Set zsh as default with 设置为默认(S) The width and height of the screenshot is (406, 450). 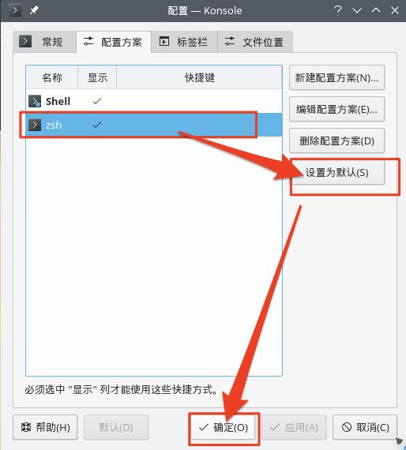336,172
